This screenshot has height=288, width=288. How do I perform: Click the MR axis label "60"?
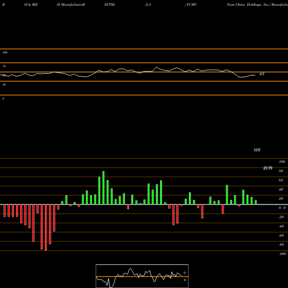[281, 180]
